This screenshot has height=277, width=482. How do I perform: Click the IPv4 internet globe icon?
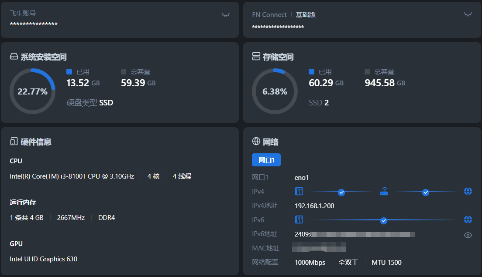pos(468,191)
